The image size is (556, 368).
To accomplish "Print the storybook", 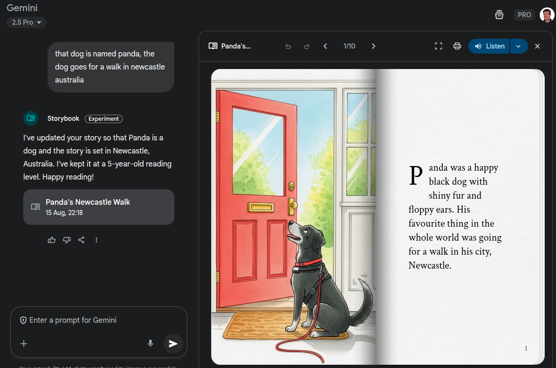I will point(457,46).
